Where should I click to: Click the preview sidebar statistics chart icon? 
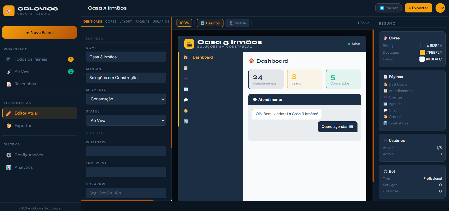coord(186,121)
